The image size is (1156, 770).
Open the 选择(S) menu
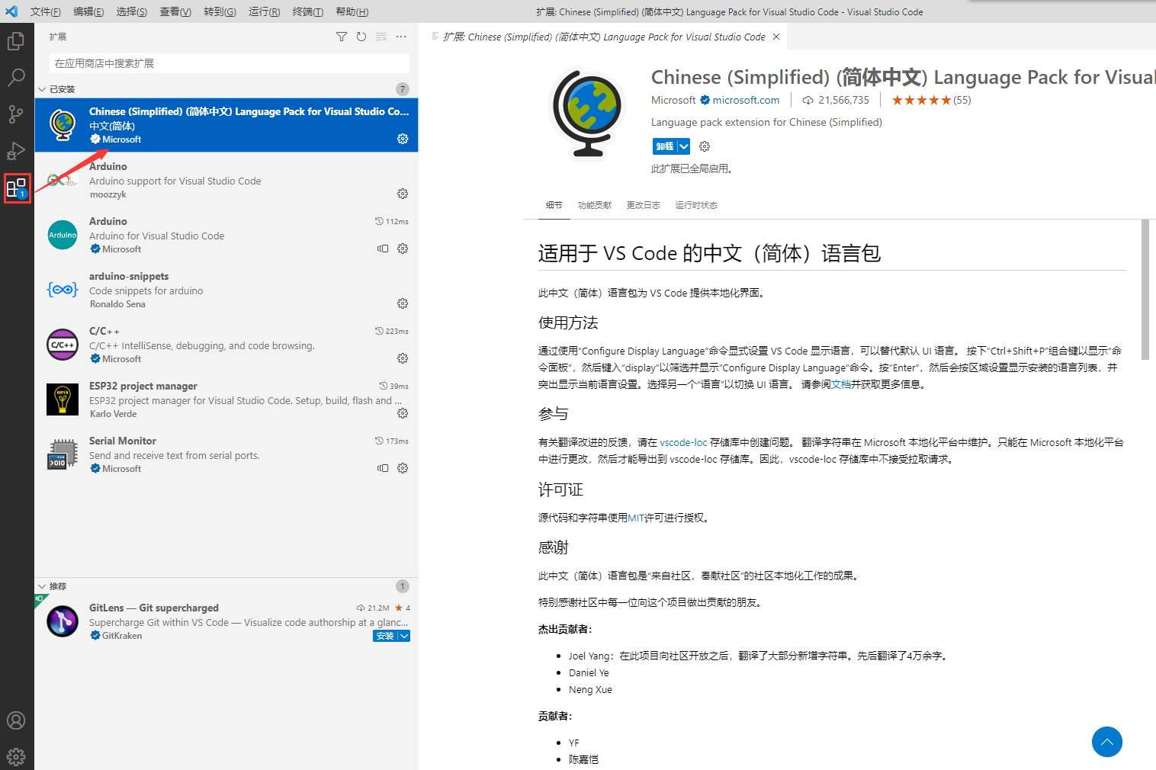tap(132, 11)
